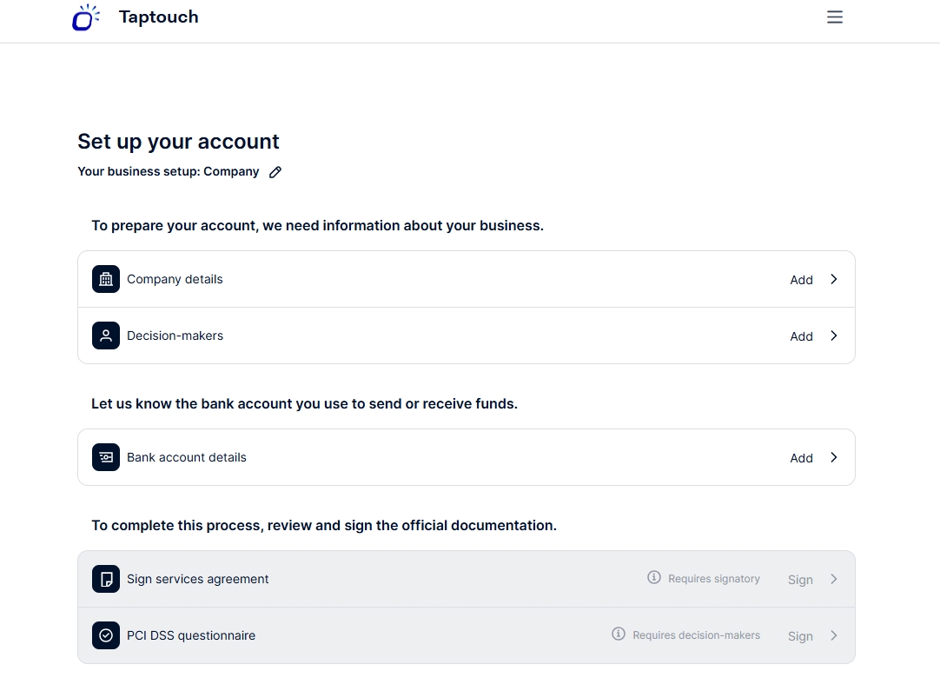Screen dimensions: 940x691
Task: Click info icon beside Requires decision-makers
Action: (619, 635)
